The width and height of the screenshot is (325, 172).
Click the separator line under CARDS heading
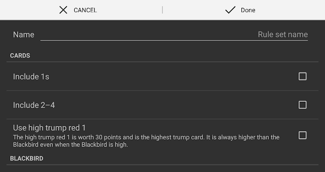coord(162,62)
